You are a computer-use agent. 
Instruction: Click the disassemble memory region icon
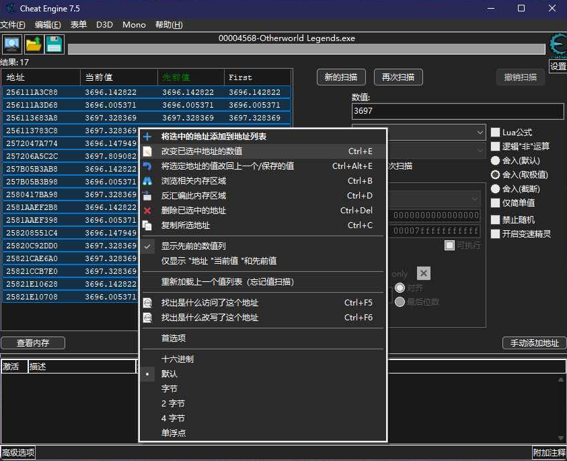(x=147, y=196)
